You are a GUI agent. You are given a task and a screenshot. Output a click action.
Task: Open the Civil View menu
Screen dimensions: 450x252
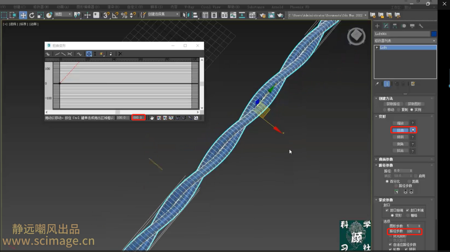[210, 7]
